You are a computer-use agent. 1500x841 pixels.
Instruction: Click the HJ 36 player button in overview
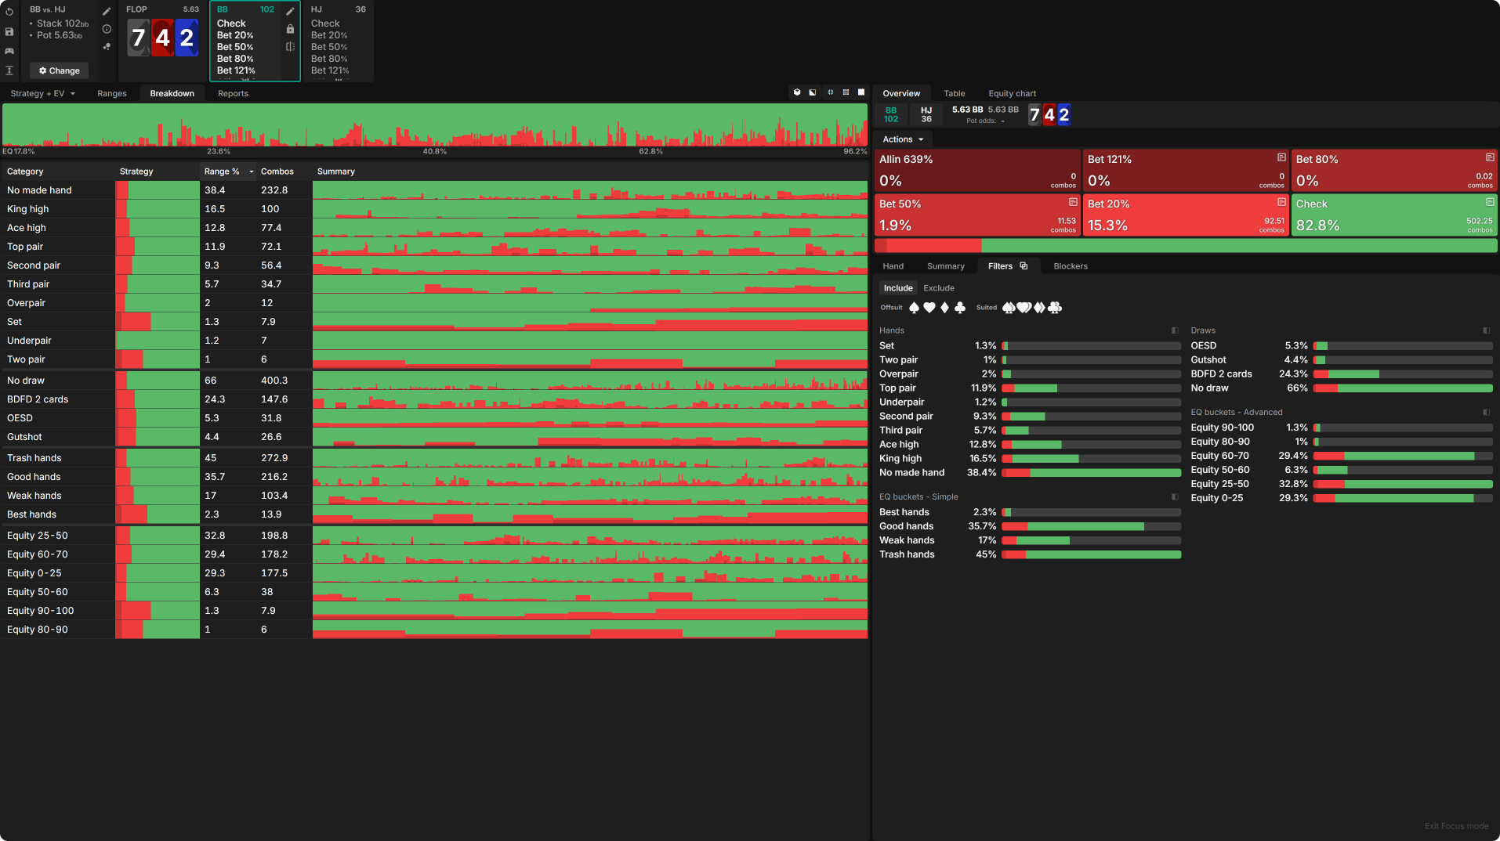926,114
